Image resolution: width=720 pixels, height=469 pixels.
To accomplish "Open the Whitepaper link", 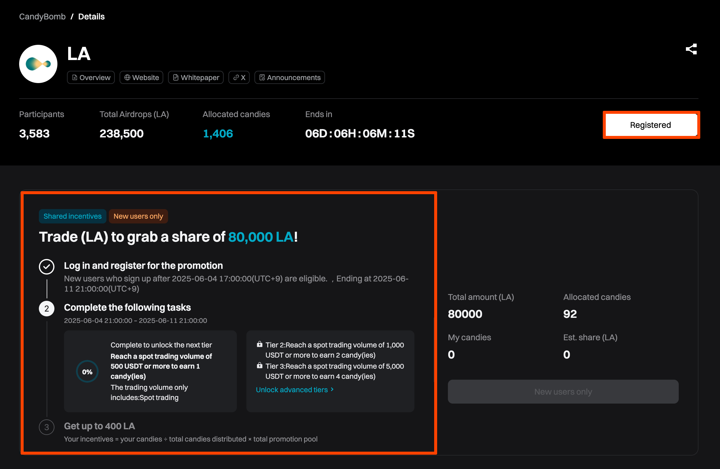I will tap(196, 77).
